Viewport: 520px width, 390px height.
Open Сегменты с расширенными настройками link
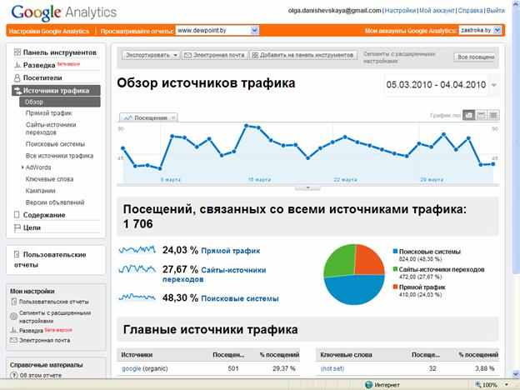click(55, 317)
